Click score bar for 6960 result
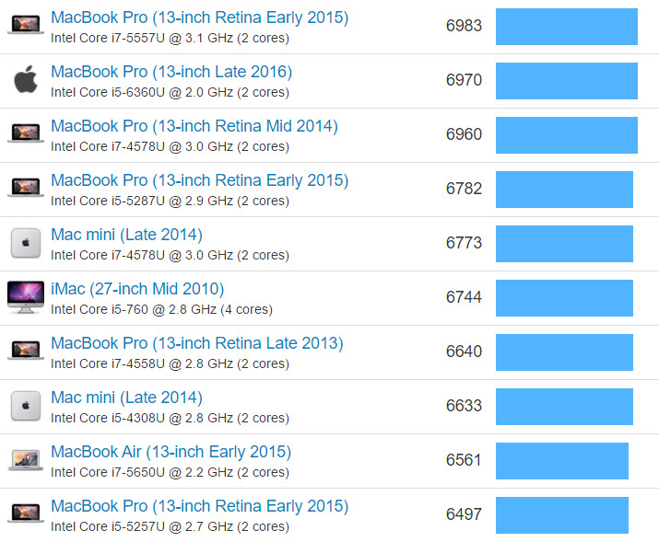659x542 pixels. [x=567, y=135]
